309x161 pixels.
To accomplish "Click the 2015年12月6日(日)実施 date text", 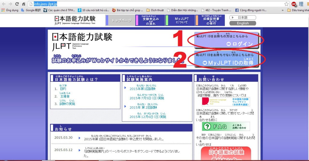I will 148,117.
